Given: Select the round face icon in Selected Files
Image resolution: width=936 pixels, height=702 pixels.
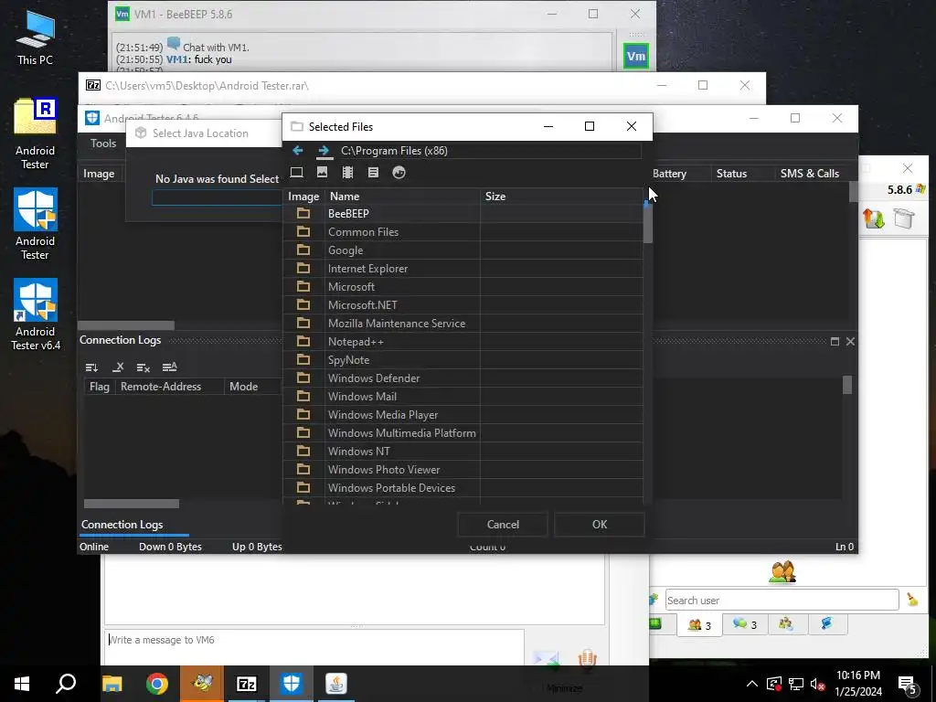Looking at the screenshot, I should coord(399,173).
